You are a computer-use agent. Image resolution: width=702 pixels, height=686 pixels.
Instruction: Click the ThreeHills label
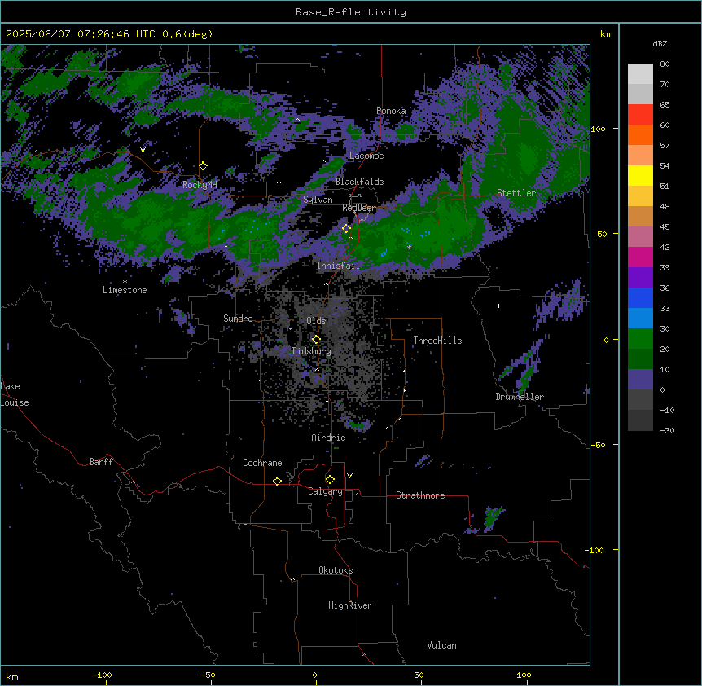pos(437,341)
